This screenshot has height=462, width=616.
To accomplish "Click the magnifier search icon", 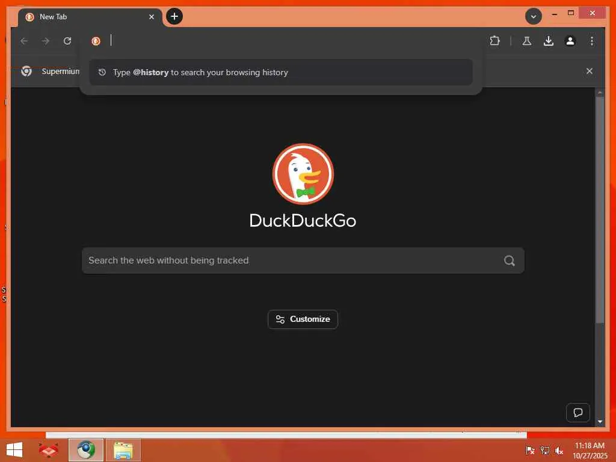I will click(509, 260).
